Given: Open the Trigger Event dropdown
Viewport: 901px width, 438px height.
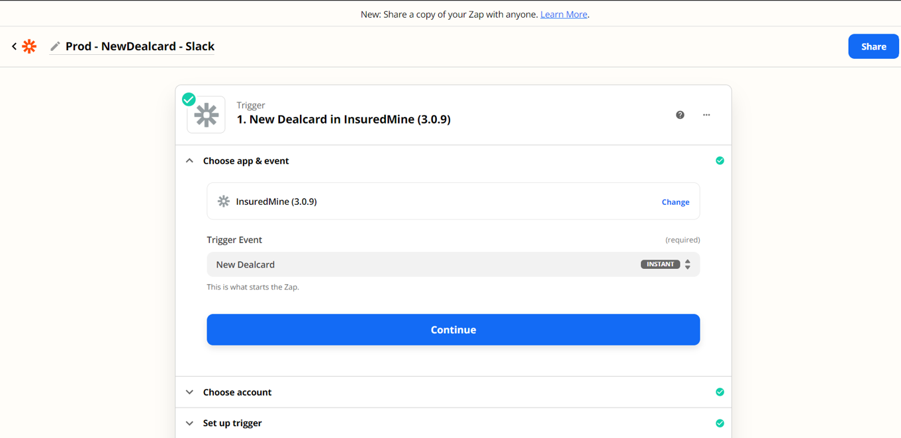Looking at the screenshot, I should pos(453,264).
